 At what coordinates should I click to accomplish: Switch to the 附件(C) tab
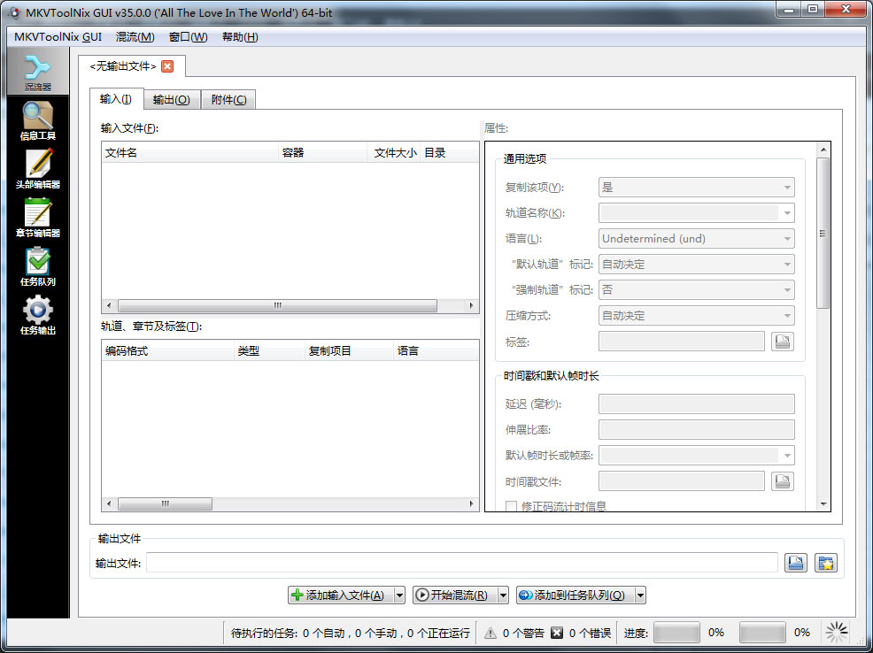click(228, 100)
